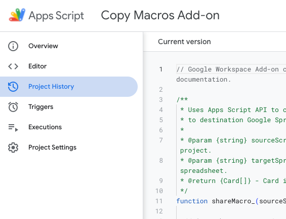Click the comment opening line 3
The image size is (286, 219).
click(182, 100)
